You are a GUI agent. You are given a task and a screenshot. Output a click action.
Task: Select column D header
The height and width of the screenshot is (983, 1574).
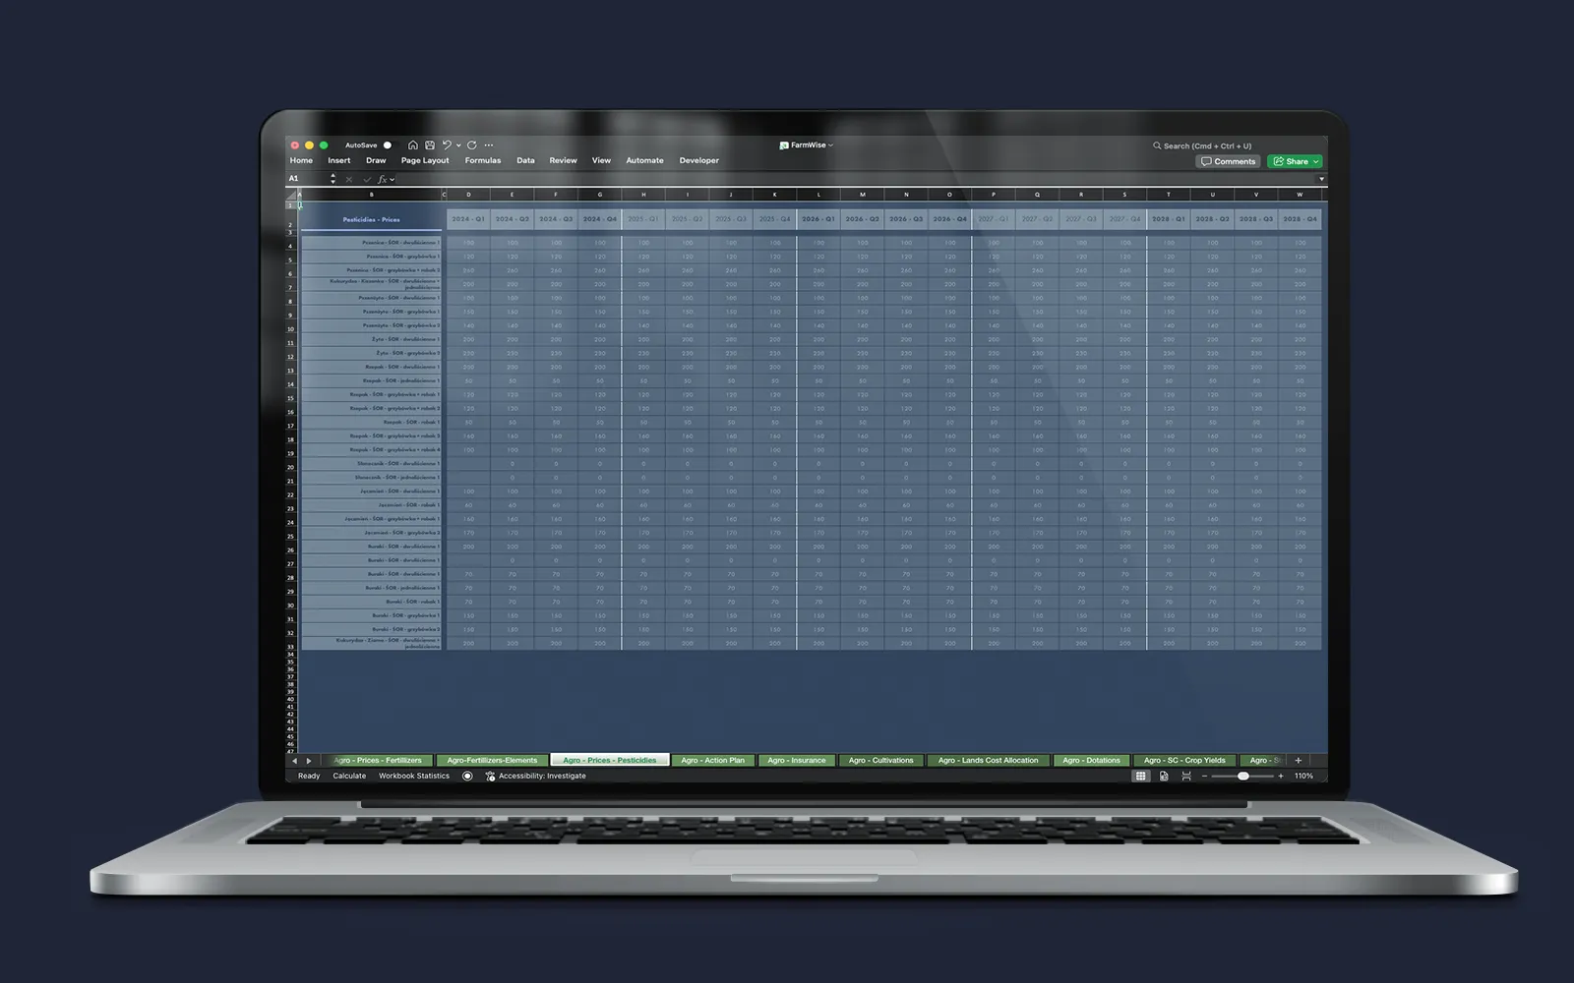coord(468,195)
